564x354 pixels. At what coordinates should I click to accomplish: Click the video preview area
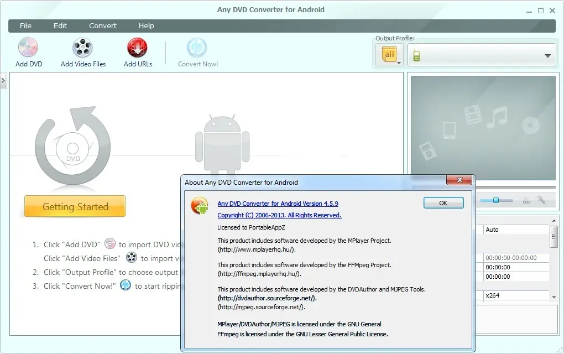(x=483, y=128)
